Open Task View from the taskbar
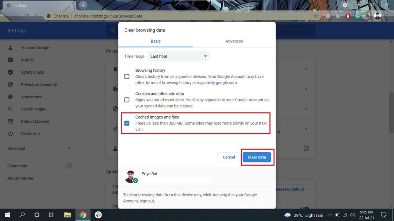 click(52, 215)
